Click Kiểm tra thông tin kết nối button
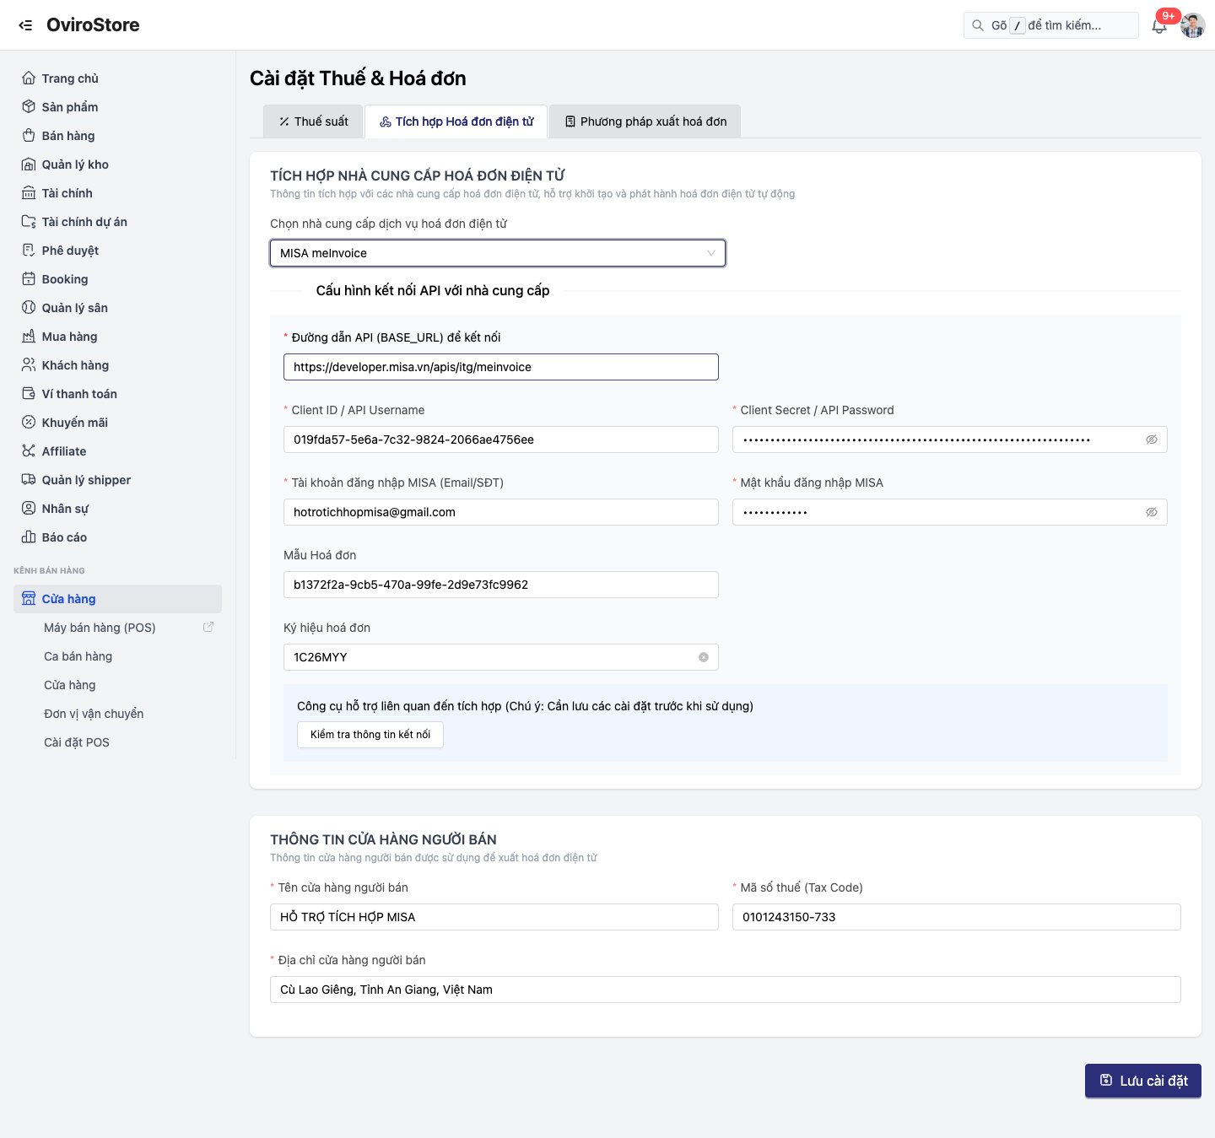Screen dimensions: 1215x1138 (370, 735)
